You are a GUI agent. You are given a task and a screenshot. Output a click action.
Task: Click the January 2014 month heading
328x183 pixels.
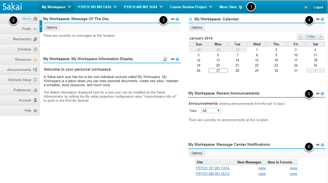pyautogui.click(x=201, y=38)
